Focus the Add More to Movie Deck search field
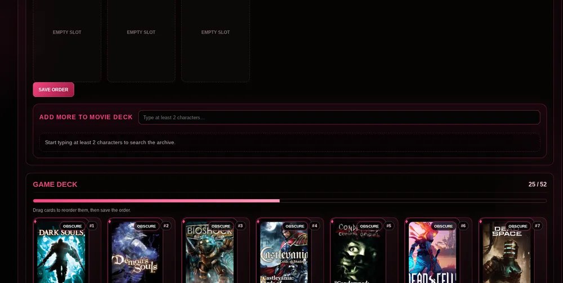Screen dimensions: 563x283 (339, 117)
